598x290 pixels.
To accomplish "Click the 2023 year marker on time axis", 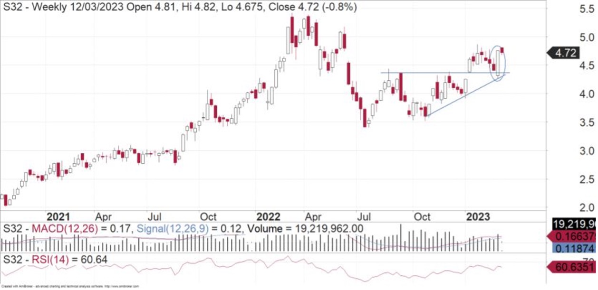I will click(478, 216).
